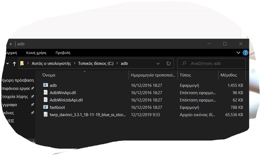
Task: Click the adb application file icon
Action: click(x=45, y=85)
